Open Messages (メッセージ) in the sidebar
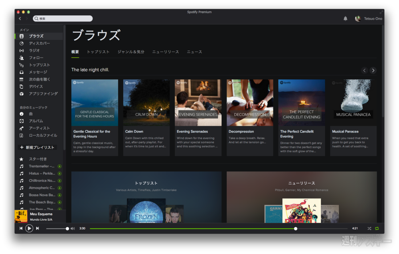399x254 pixels. click(x=39, y=72)
